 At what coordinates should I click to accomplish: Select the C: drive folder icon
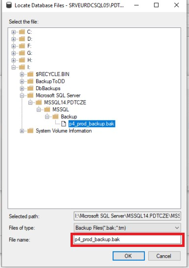(22, 32)
